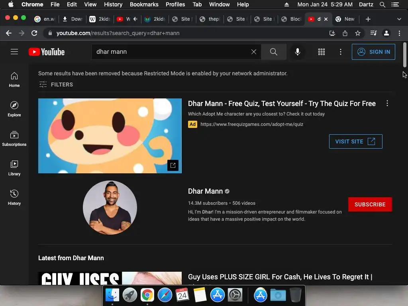
Task: Open the freequizgames ad URL
Action: (252, 124)
